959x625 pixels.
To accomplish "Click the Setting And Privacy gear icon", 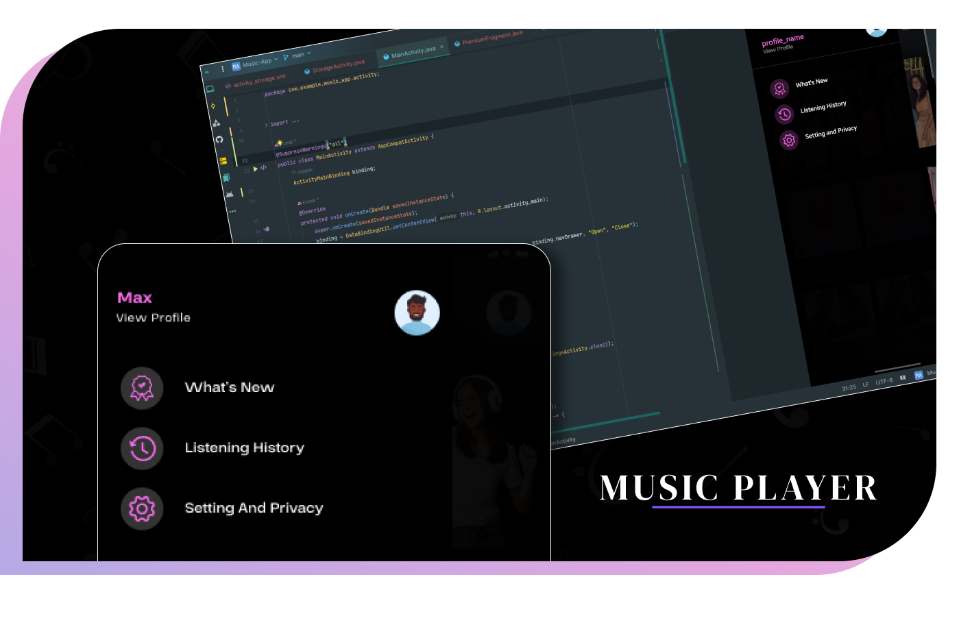I will pos(142,508).
